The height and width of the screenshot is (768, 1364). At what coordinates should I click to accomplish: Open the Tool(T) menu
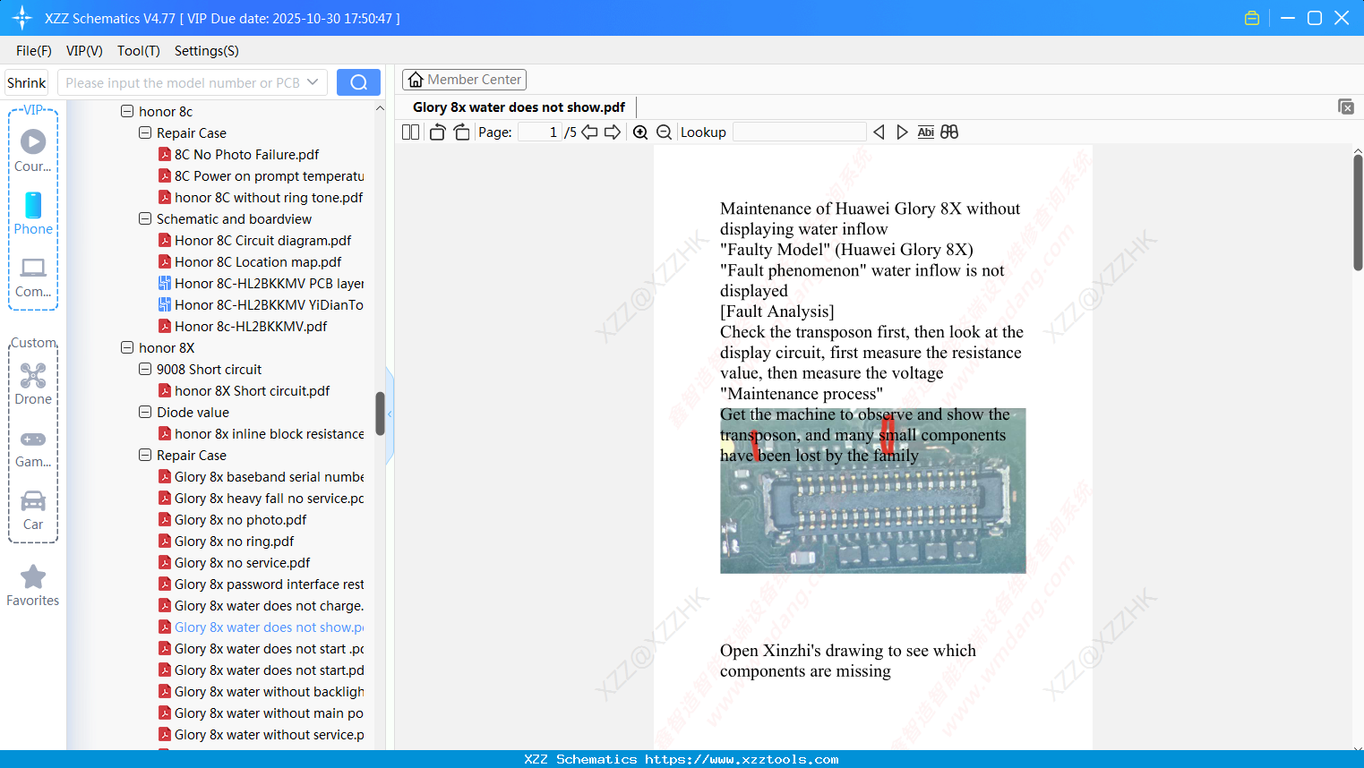tap(139, 50)
